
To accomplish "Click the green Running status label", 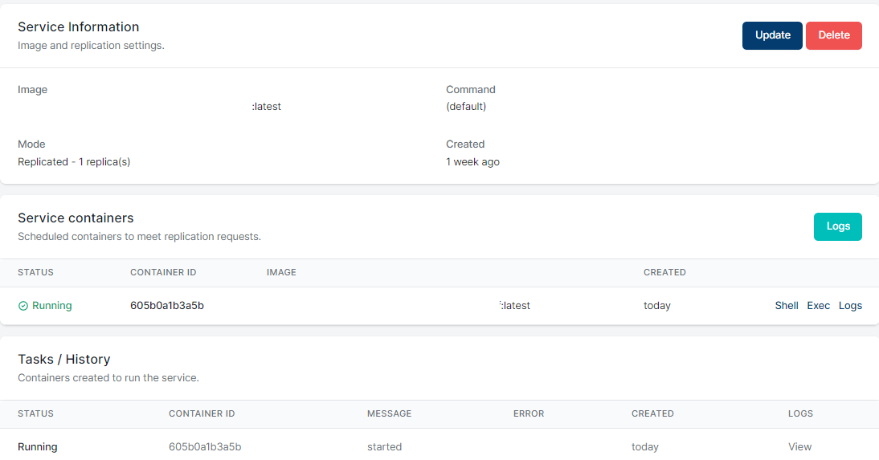I will (x=51, y=305).
